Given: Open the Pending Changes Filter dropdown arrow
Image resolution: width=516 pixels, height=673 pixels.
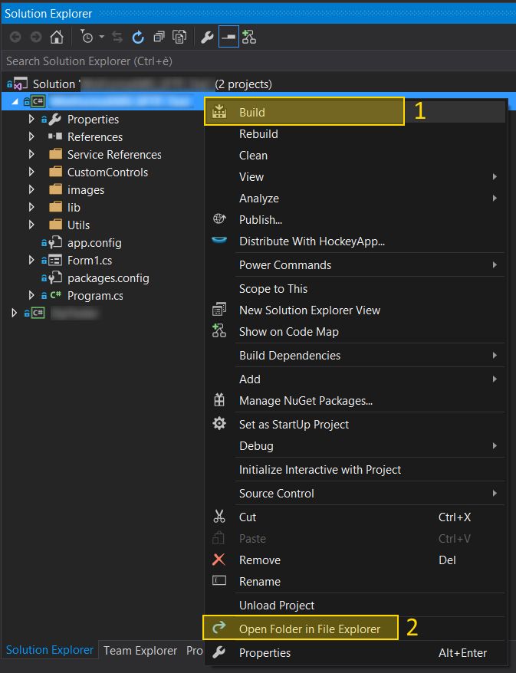Looking at the screenshot, I should (102, 38).
